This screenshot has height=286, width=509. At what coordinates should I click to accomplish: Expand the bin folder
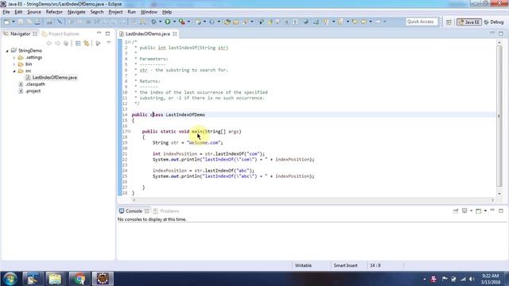point(14,64)
